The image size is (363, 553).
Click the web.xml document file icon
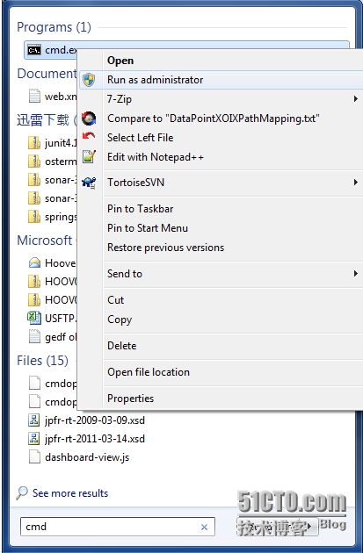[x=34, y=96]
